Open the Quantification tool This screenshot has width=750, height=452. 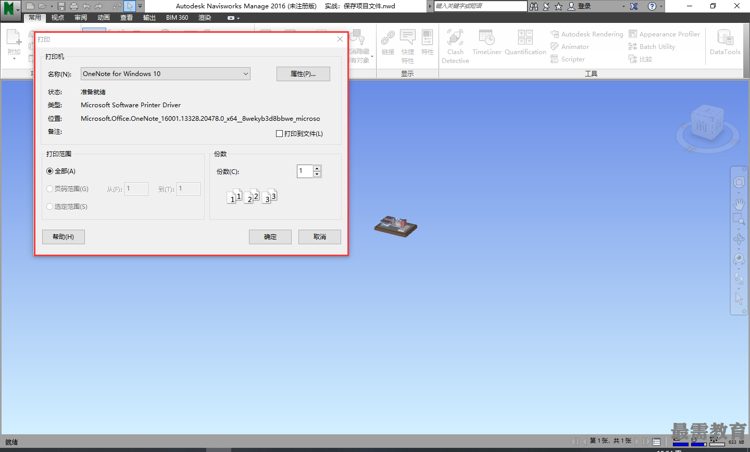tap(526, 42)
